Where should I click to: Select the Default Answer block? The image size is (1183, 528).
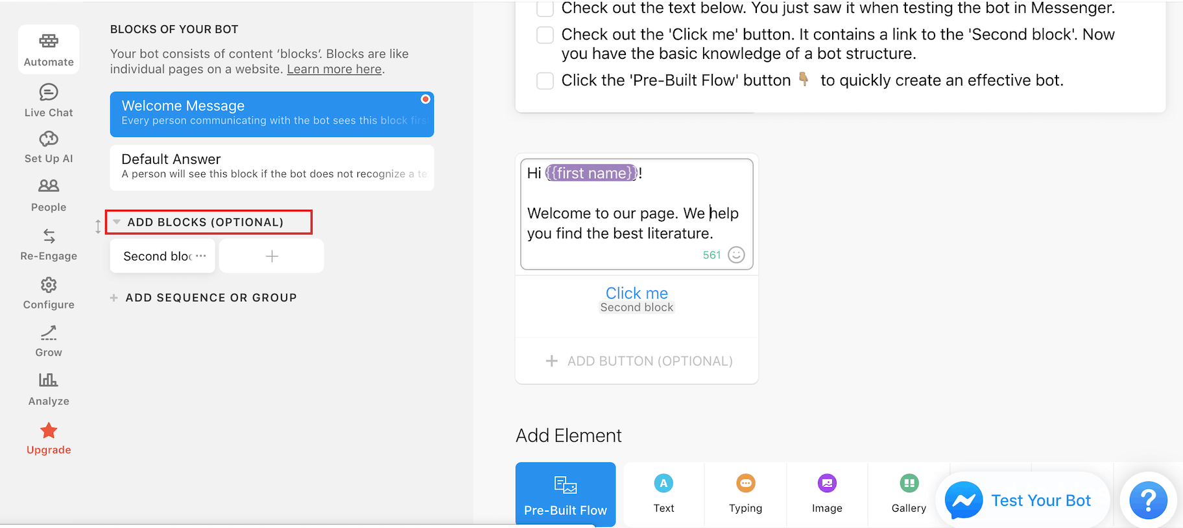(272, 167)
